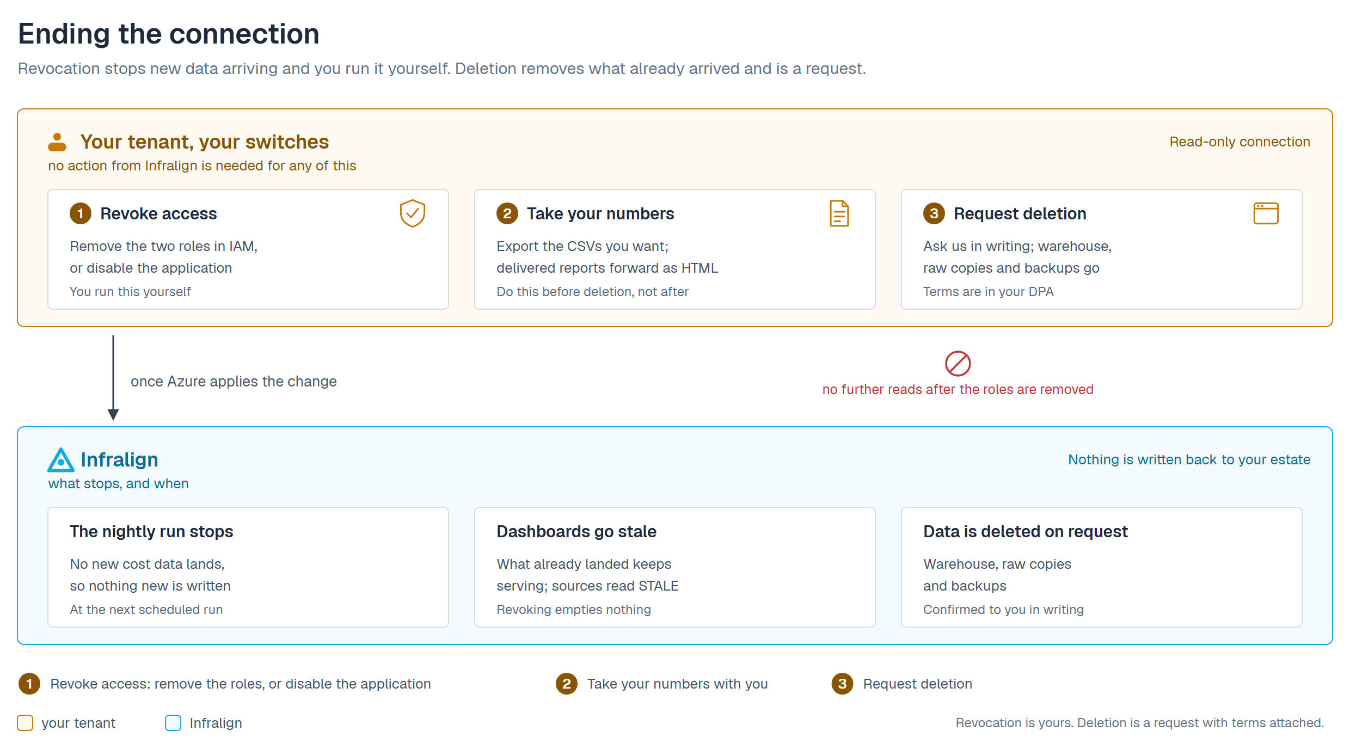Click the footer legend badge 3 for Request deletion
The width and height of the screenshot is (1350, 749).
click(843, 684)
